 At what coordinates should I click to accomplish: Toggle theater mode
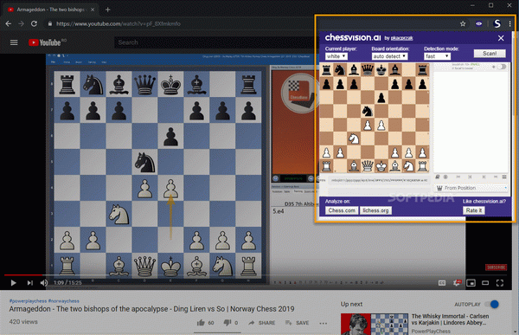pos(485,283)
